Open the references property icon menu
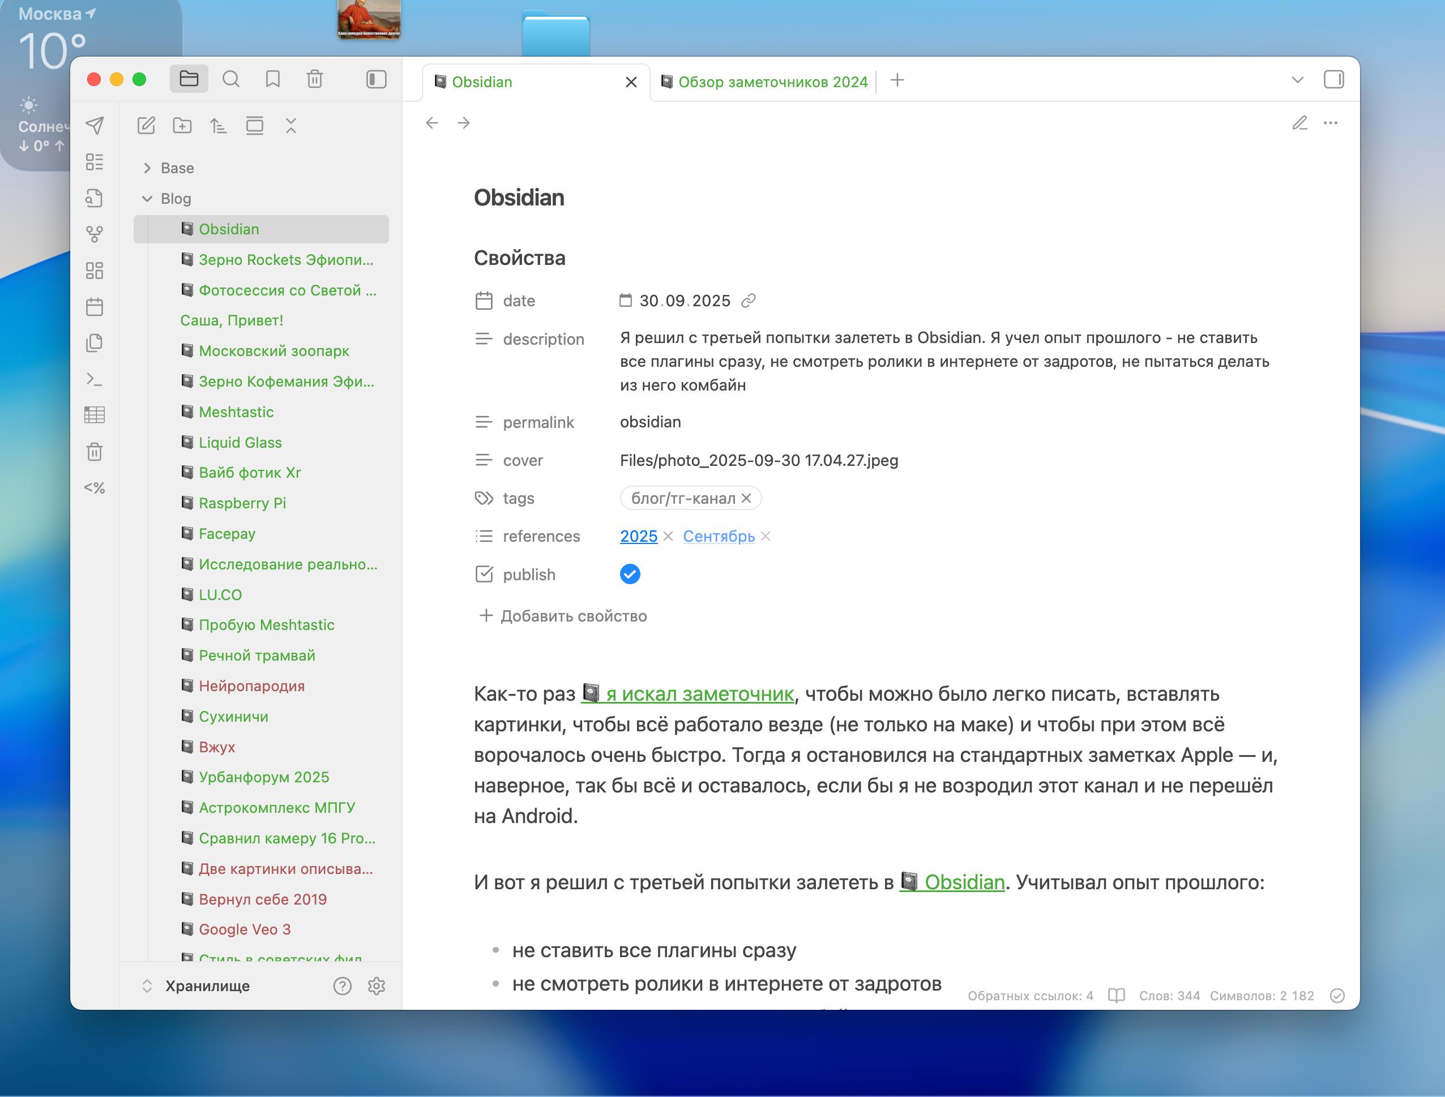The image size is (1445, 1097). tap(484, 536)
